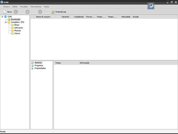Collapse the Orbit root tree node
The height and width of the screenshot is (134, 178).
pos(2,17)
